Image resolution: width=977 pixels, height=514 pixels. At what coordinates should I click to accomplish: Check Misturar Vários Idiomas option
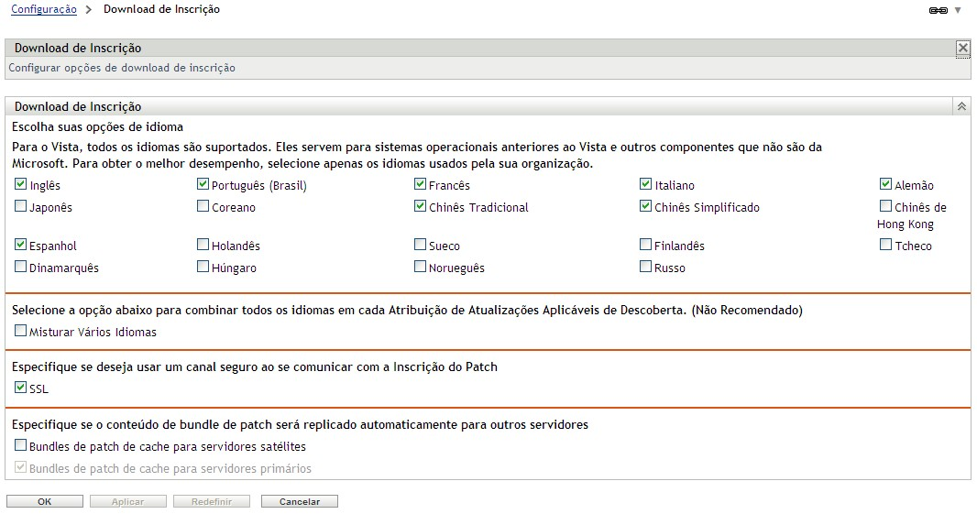coord(20,331)
